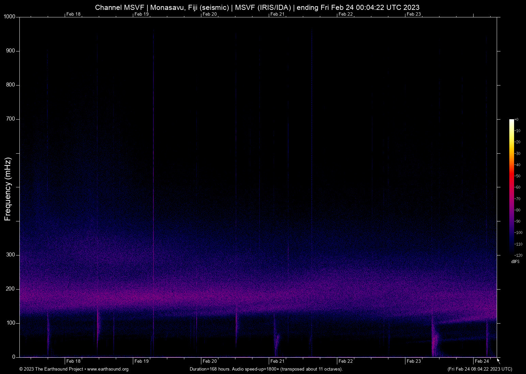Screen dimensions: 526x374
Task: Click the copyright 2023 Earthsound Project text
Action: 51,369
